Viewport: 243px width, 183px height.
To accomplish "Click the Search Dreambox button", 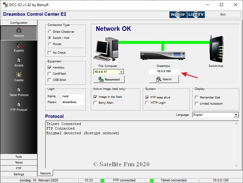I will [x=164, y=79].
